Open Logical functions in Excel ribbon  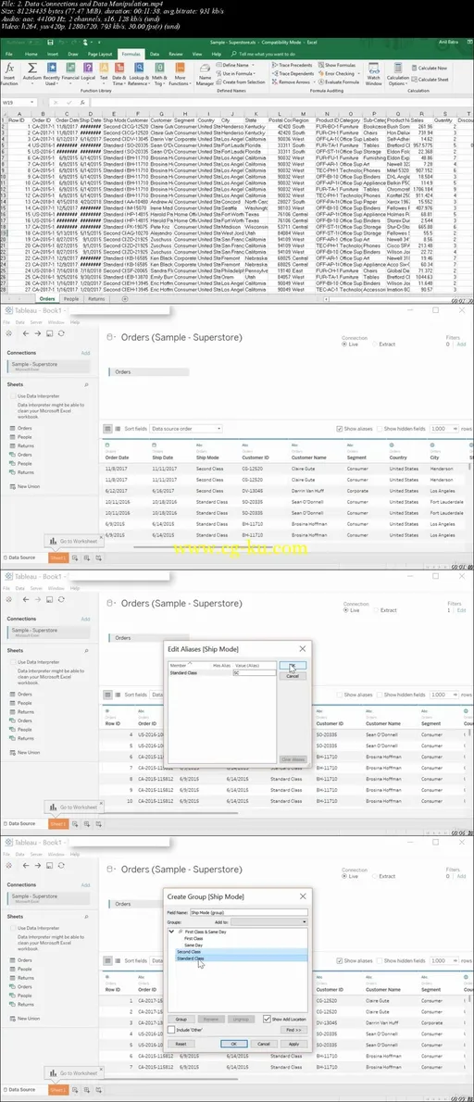pyautogui.click(x=88, y=72)
